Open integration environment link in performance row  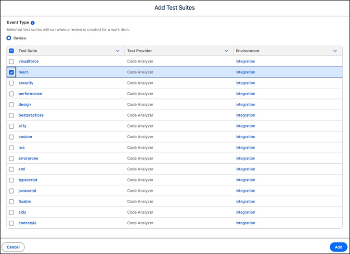[x=246, y=94]
